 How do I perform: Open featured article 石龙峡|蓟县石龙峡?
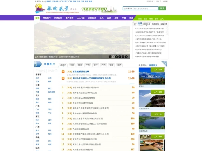click(81, 72)
